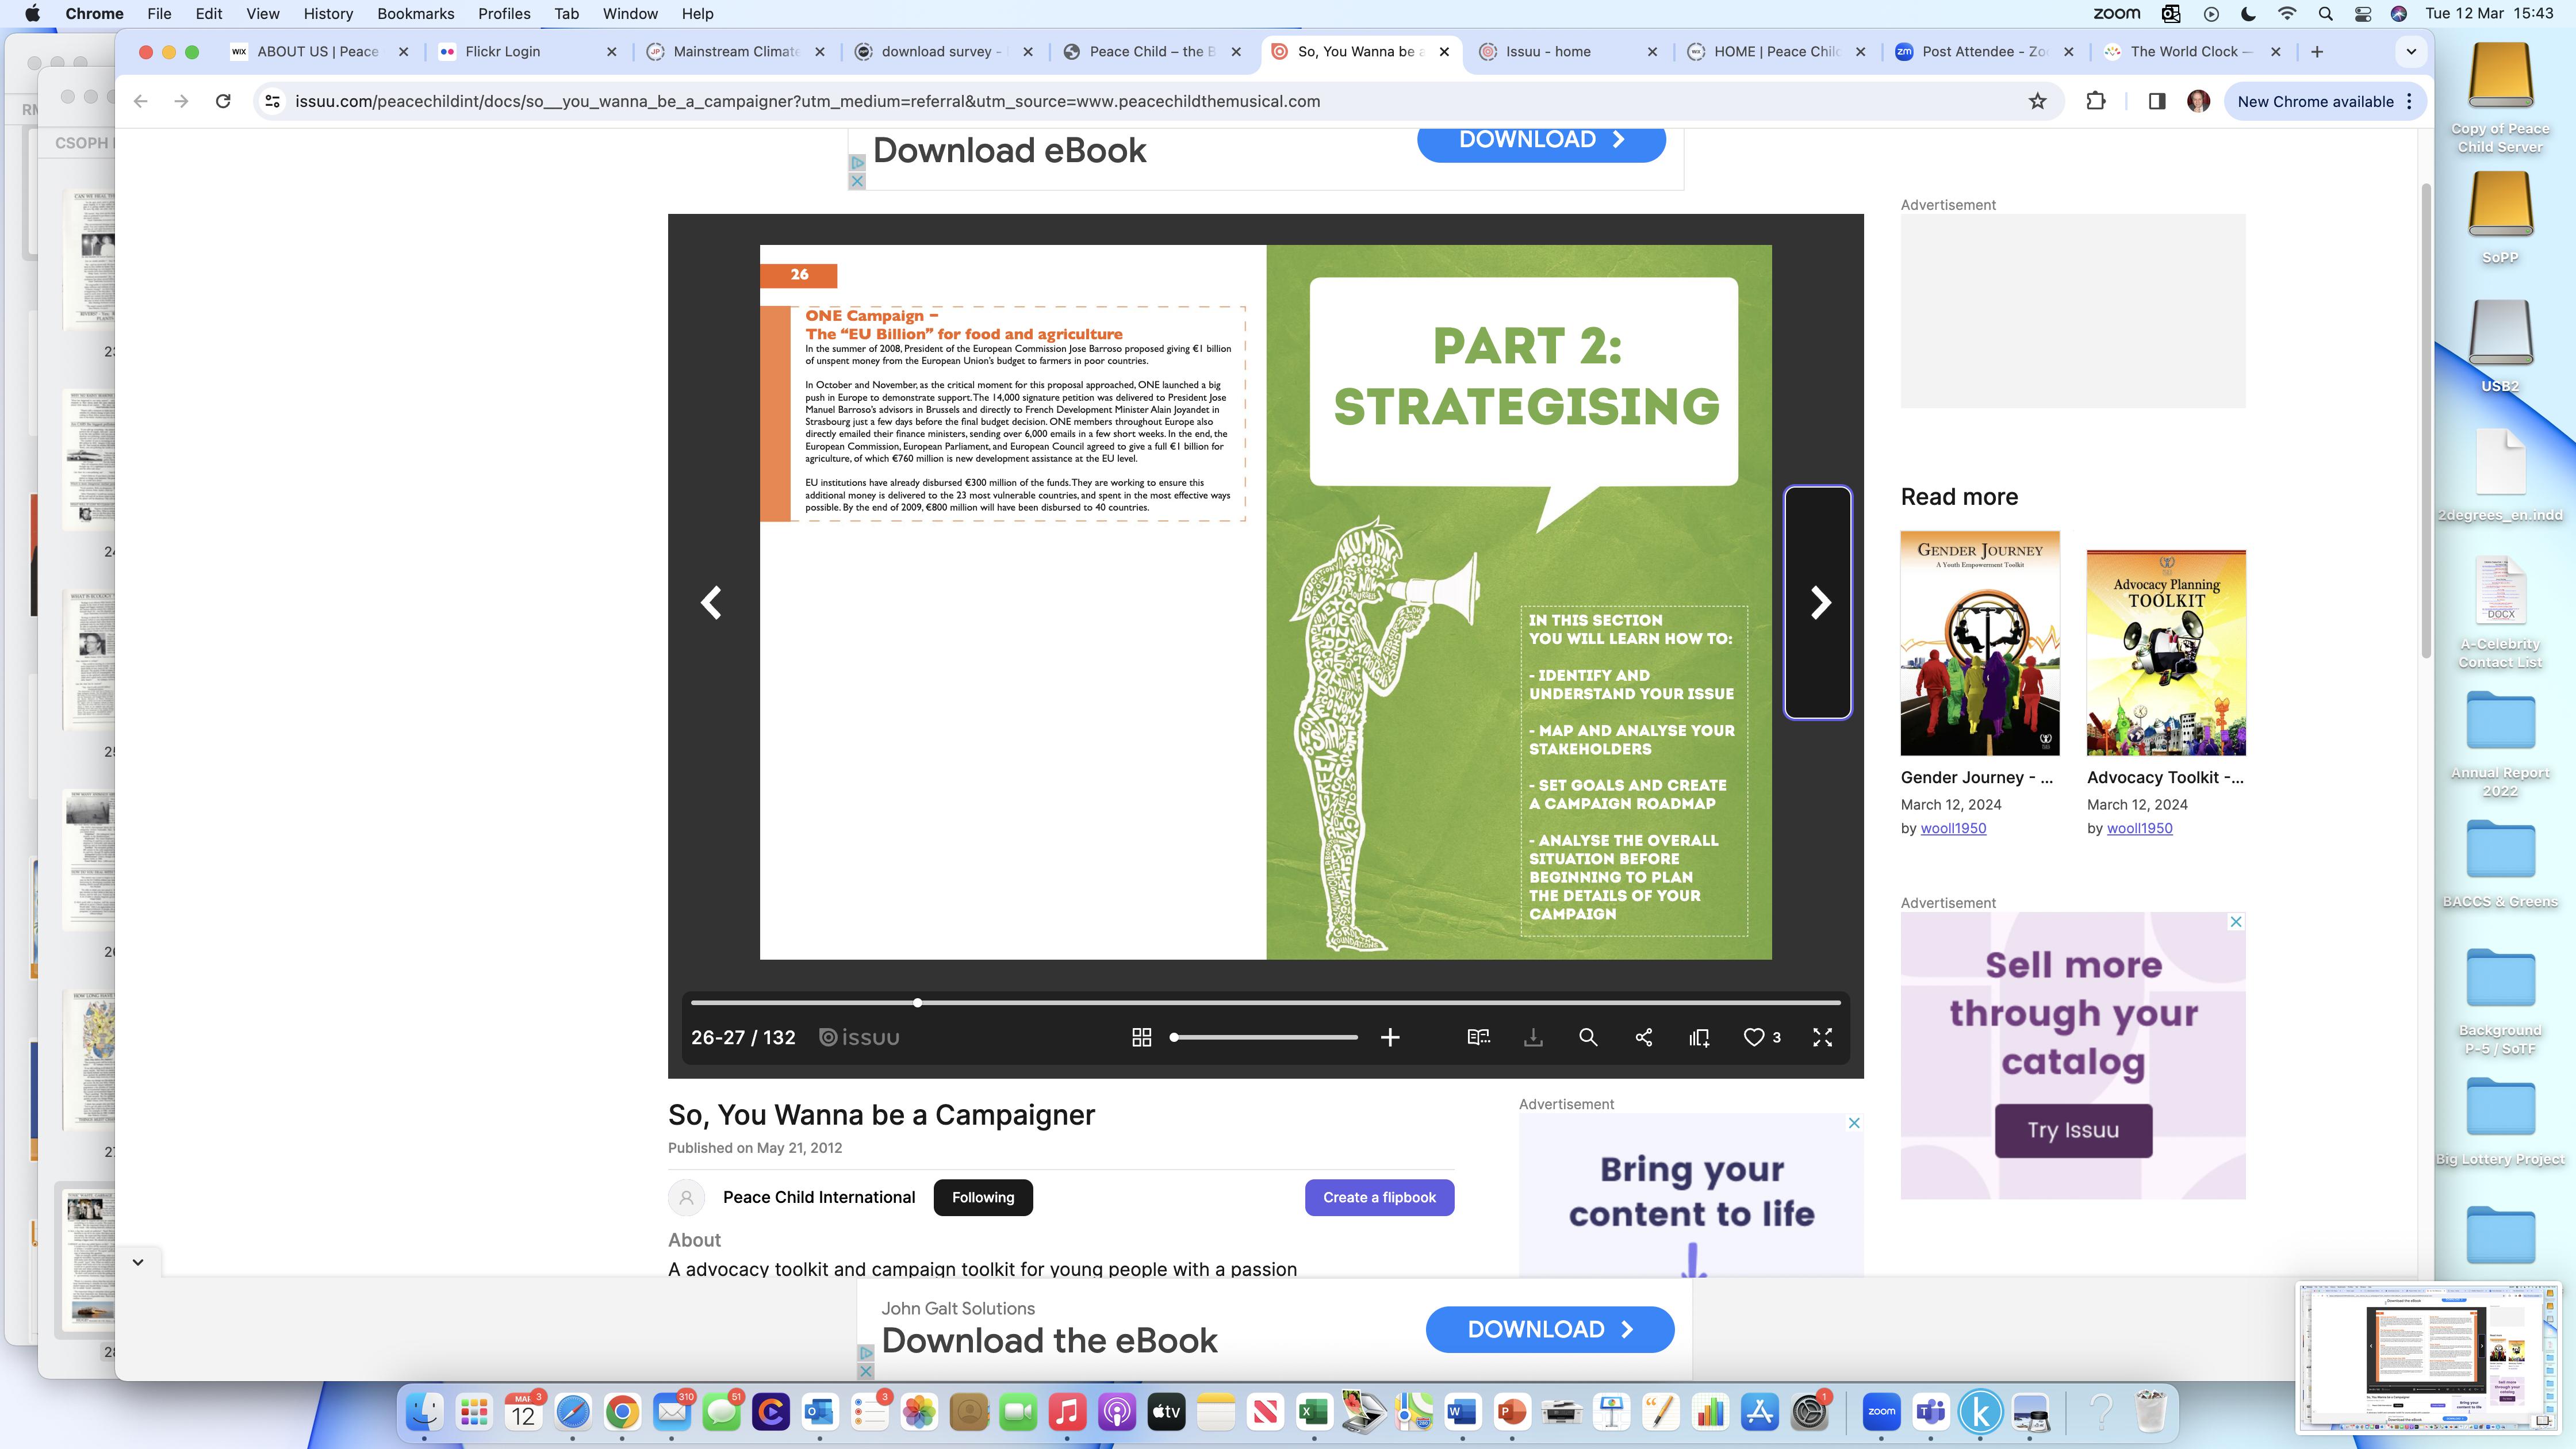Viewport: 2576px width, 1449px height.
Task: Switch to the Issuu - home tab
Action: coord(1548,51)
